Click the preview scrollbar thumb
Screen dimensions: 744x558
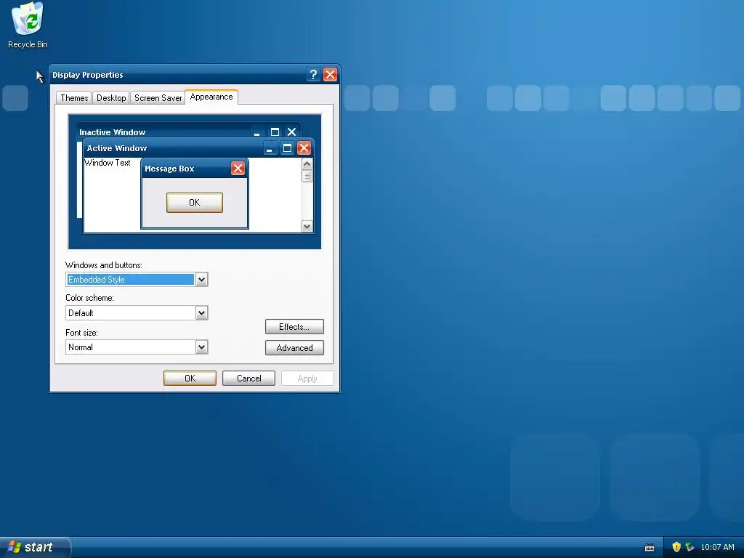(307, 176)
